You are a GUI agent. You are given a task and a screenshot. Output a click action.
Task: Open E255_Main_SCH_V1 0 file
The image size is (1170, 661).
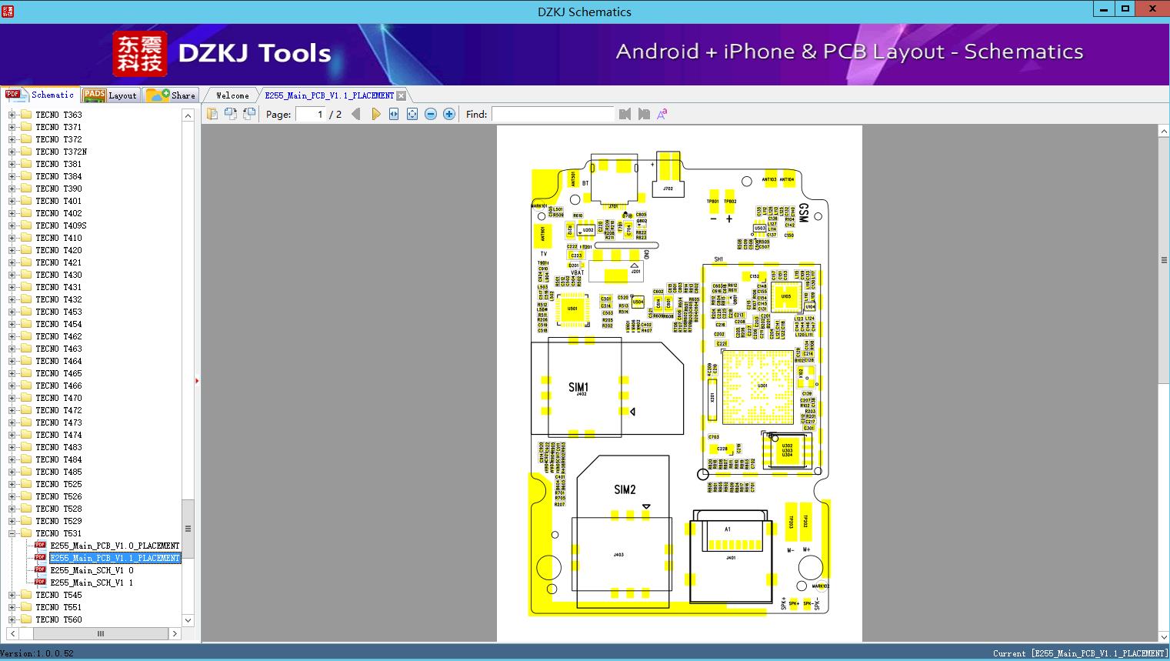point(92,570)
